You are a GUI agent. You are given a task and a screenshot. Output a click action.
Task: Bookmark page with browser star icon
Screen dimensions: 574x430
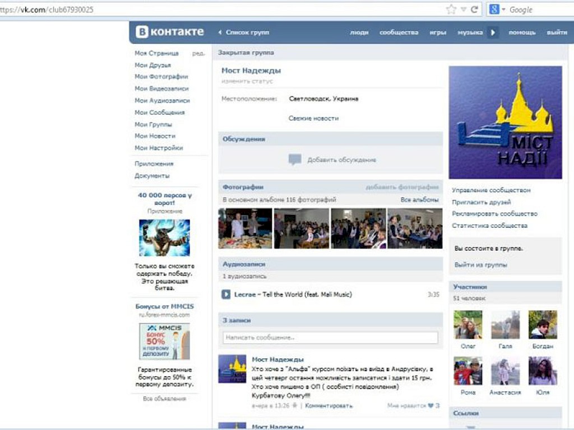(451, 9)
